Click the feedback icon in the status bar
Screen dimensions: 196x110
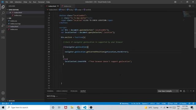pos(190,104)
